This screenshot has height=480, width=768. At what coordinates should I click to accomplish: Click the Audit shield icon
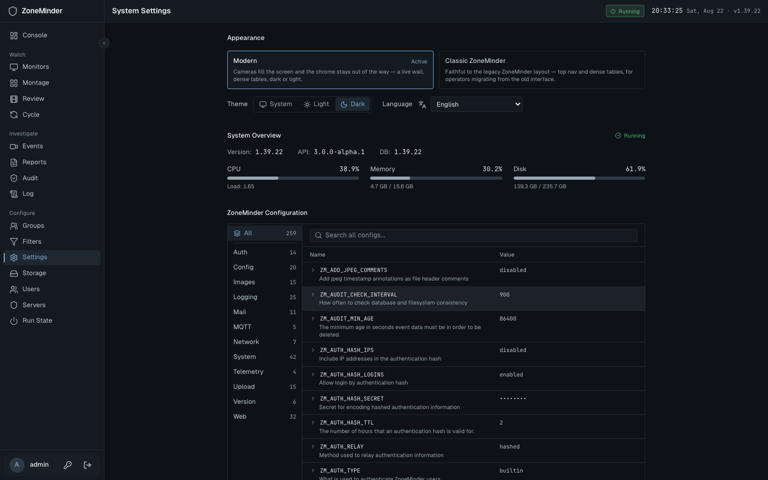[x=14, y=178]
